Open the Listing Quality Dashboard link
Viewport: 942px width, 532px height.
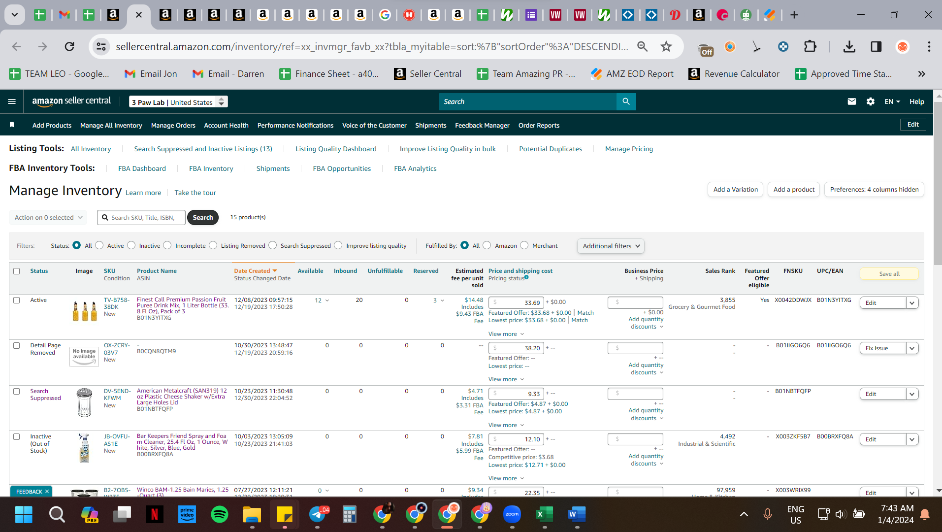point(336,149)
